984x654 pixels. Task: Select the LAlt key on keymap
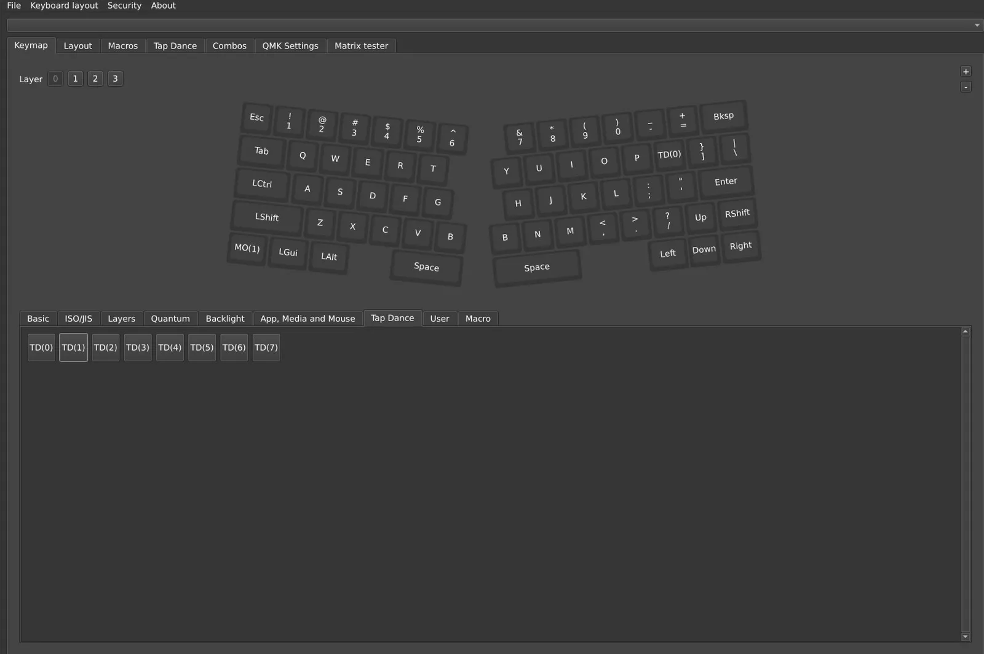click(329, 256)
